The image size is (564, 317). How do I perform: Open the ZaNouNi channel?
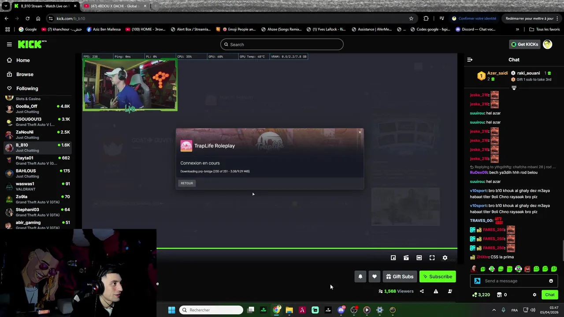point(38,135)
